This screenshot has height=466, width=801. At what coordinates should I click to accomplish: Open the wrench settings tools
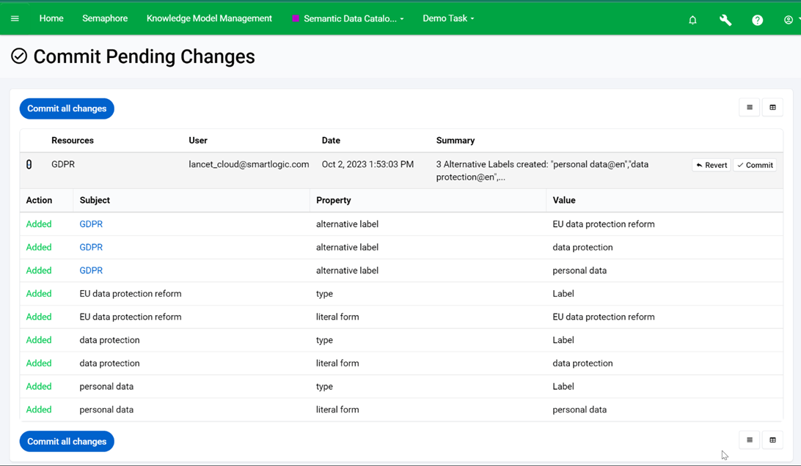(725, 20)
